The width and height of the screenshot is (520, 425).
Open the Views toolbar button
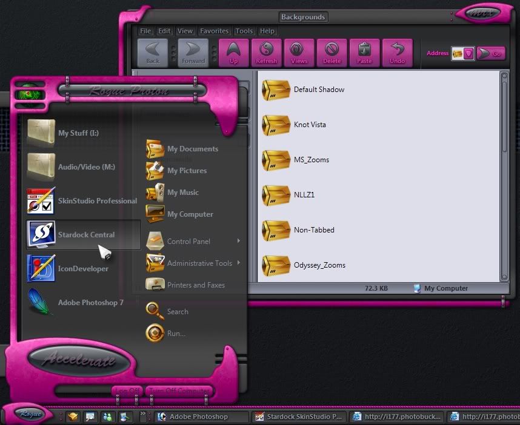[299, 53]
